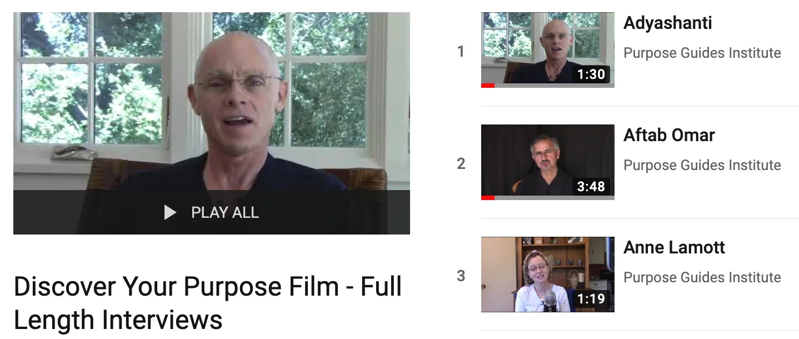Open the large playlist cover thumbnail
The width and height of the screenshot is (799, 339).
(212, 123)
